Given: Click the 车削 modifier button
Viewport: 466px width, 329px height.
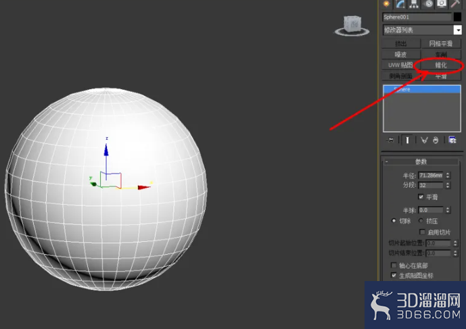Looking at the screenshot, I should coord(441,55).
